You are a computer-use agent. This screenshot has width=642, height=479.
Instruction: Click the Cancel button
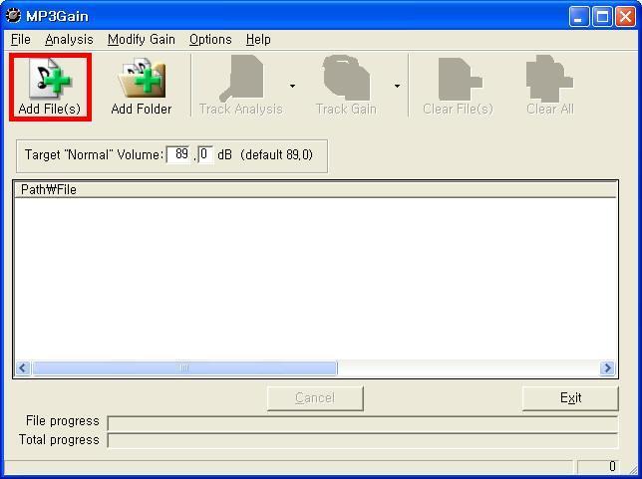(x=315, y=398)
